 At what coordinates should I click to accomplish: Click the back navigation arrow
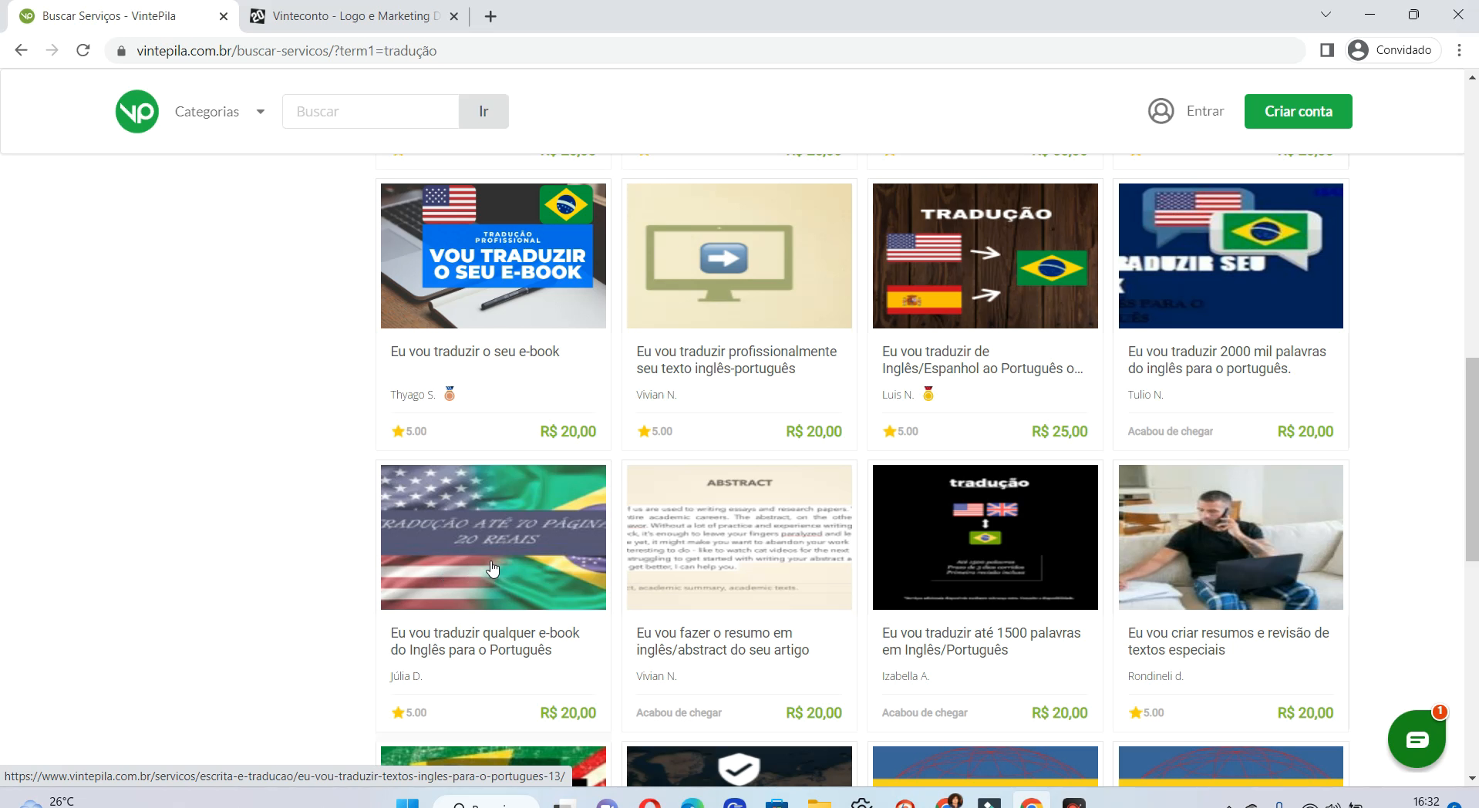tap(21, 50)
